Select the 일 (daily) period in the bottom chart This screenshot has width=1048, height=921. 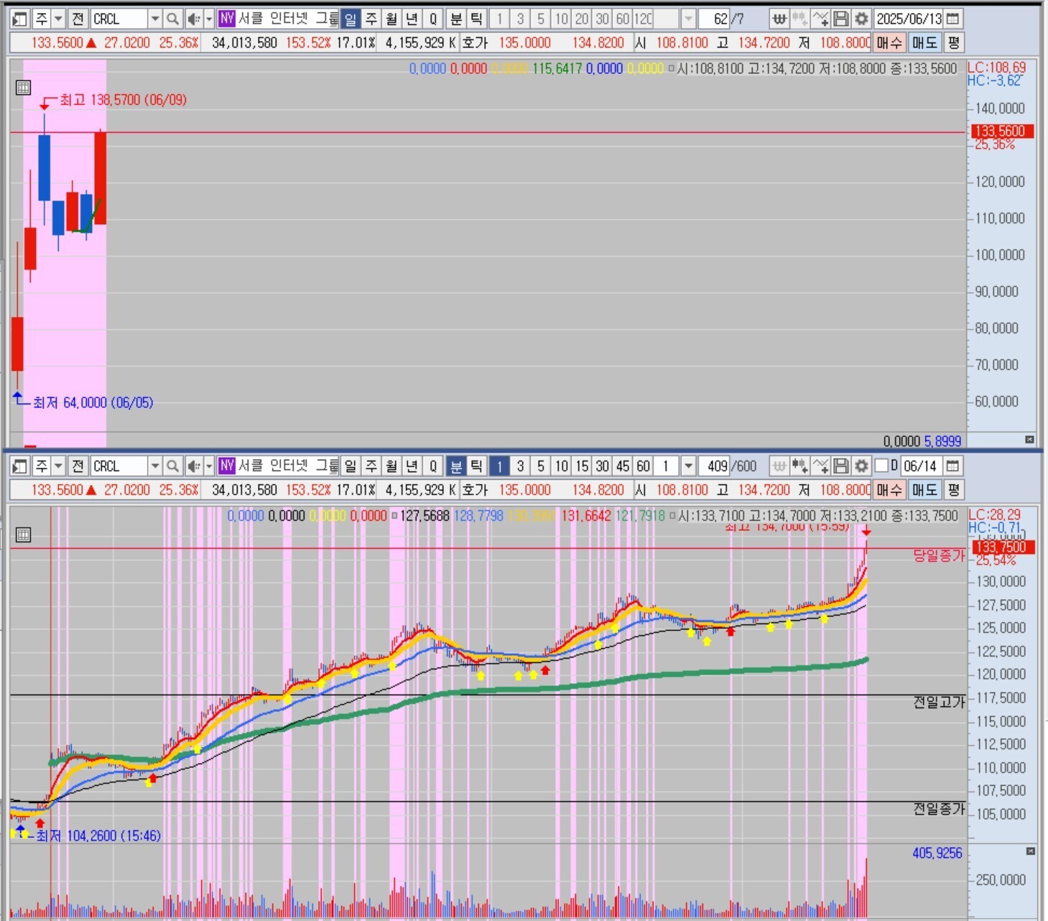tap(351, 466)
